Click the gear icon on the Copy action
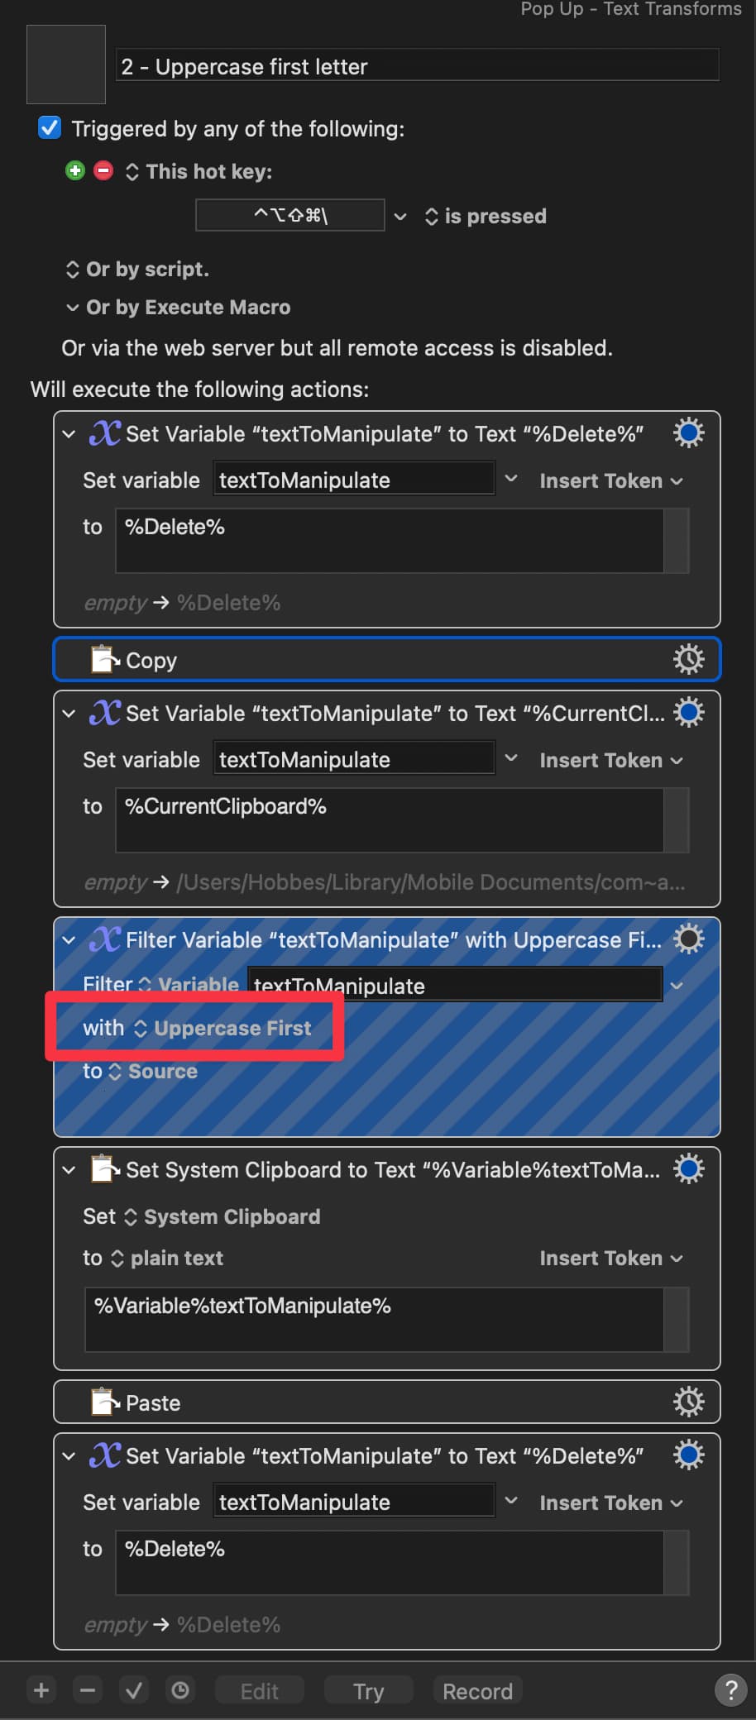 coord(688,659)
